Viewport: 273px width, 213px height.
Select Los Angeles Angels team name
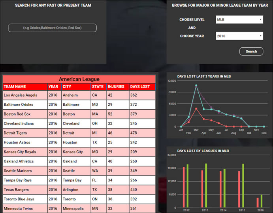click(21, 95)
